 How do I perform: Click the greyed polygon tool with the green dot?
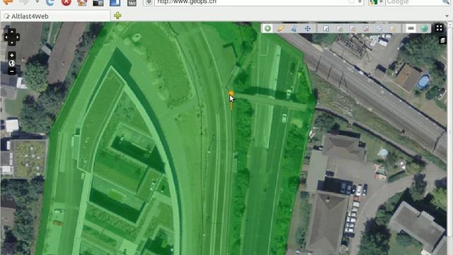pos(340,28)
